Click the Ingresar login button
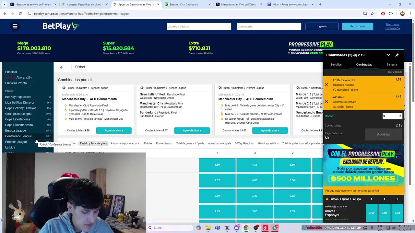 [x=322, y=26]
